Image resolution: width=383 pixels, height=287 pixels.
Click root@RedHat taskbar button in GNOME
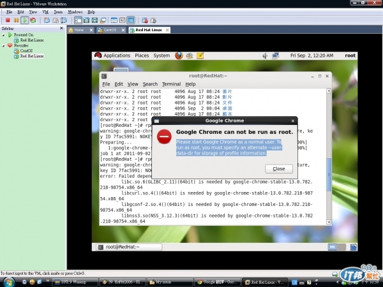(129, 247)
